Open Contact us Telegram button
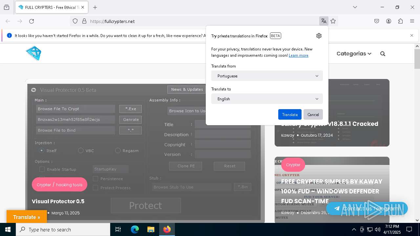This screenshot has height=236, width=420. coord(367,208)
